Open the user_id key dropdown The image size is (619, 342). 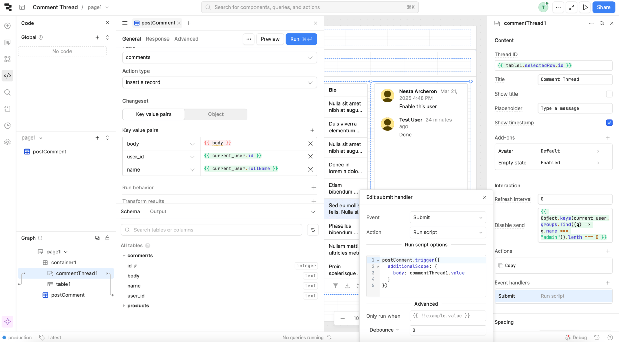(161, 157)
